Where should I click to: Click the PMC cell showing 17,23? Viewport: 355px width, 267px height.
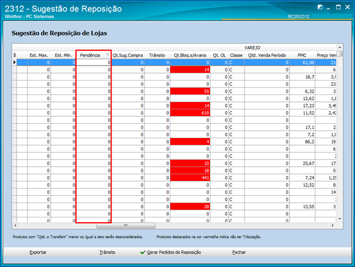(302, 106)
